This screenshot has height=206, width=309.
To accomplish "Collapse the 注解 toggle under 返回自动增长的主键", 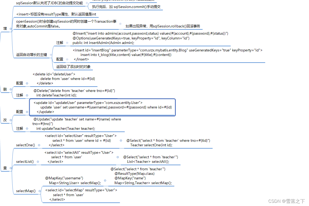I will pos(67,43).
